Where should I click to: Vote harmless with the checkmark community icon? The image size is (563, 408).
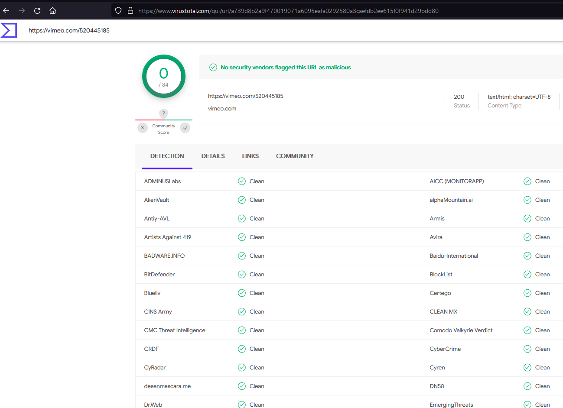[x=185, y=128]
